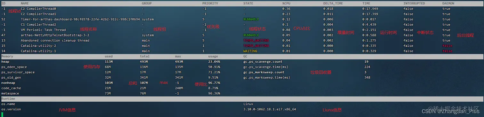Select the Catalina-utility-2 thread name
484x117 pixels.
point(38,46)
